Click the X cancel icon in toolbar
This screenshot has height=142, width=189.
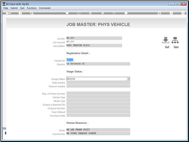183,13
